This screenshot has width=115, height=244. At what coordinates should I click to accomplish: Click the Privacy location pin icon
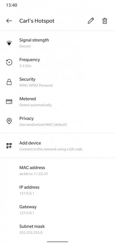tap(9, 121)
